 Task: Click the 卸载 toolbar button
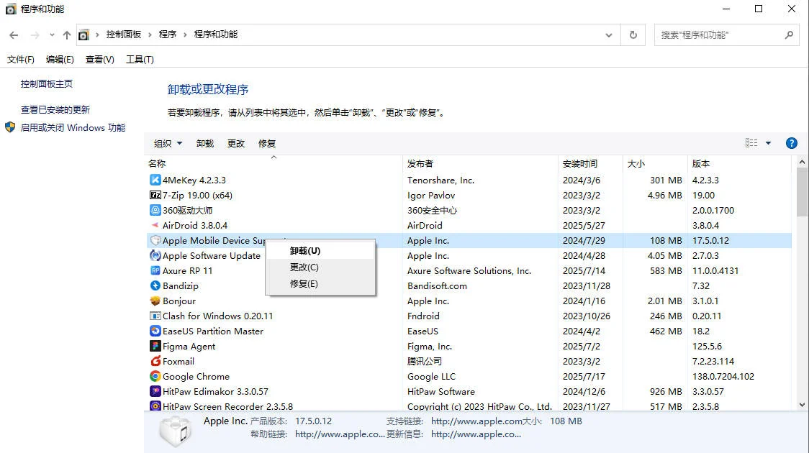tap(205, 143)
